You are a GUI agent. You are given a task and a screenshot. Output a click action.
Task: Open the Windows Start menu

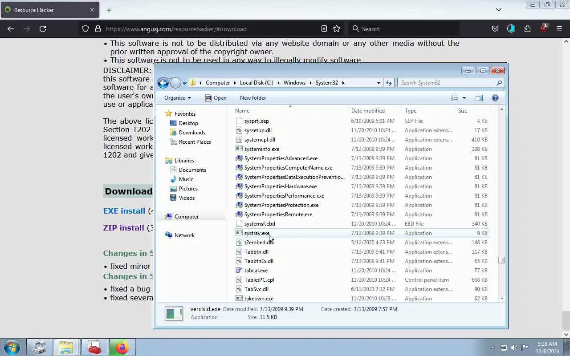point(12,348)
